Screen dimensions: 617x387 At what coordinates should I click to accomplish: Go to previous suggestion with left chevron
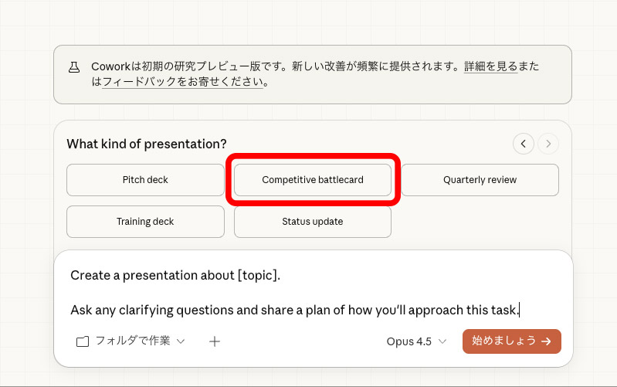(x=524, y=143)
